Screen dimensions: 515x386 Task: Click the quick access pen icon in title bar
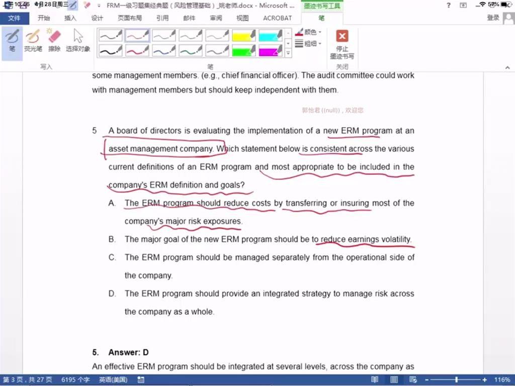tap(73, 5)
